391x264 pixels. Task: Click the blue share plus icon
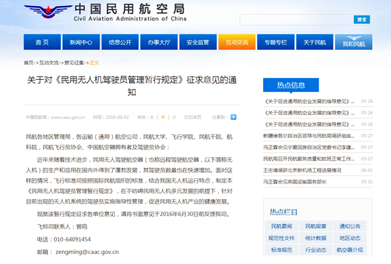coord(233,117)
